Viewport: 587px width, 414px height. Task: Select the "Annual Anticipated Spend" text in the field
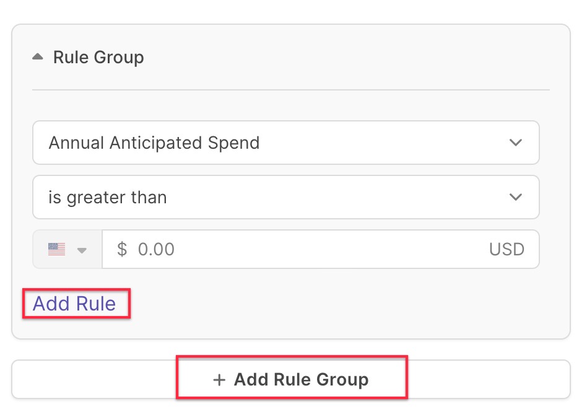[154, 143]
